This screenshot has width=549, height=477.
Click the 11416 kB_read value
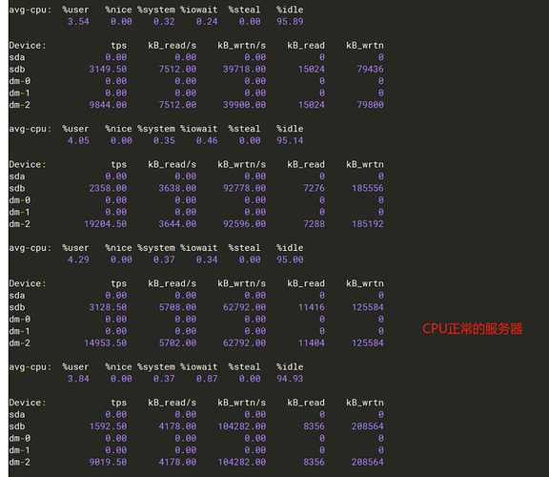tap(312, 307)
